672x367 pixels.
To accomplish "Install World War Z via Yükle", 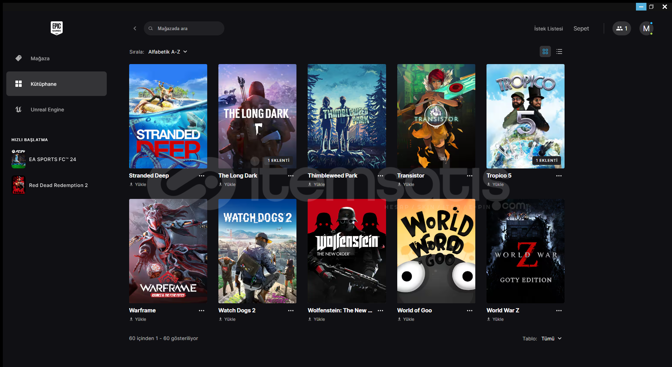I will (495, 319).
